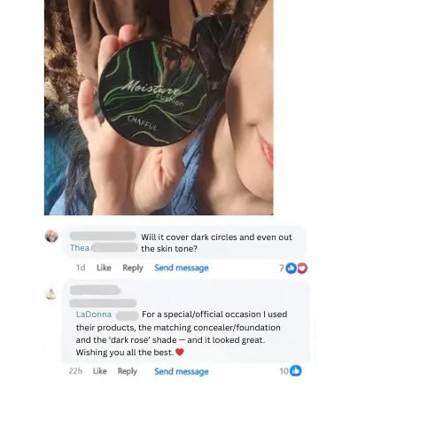
Task: Click the red heart emoji in LaDonna's comment
Action: click(x=180, y=352)
